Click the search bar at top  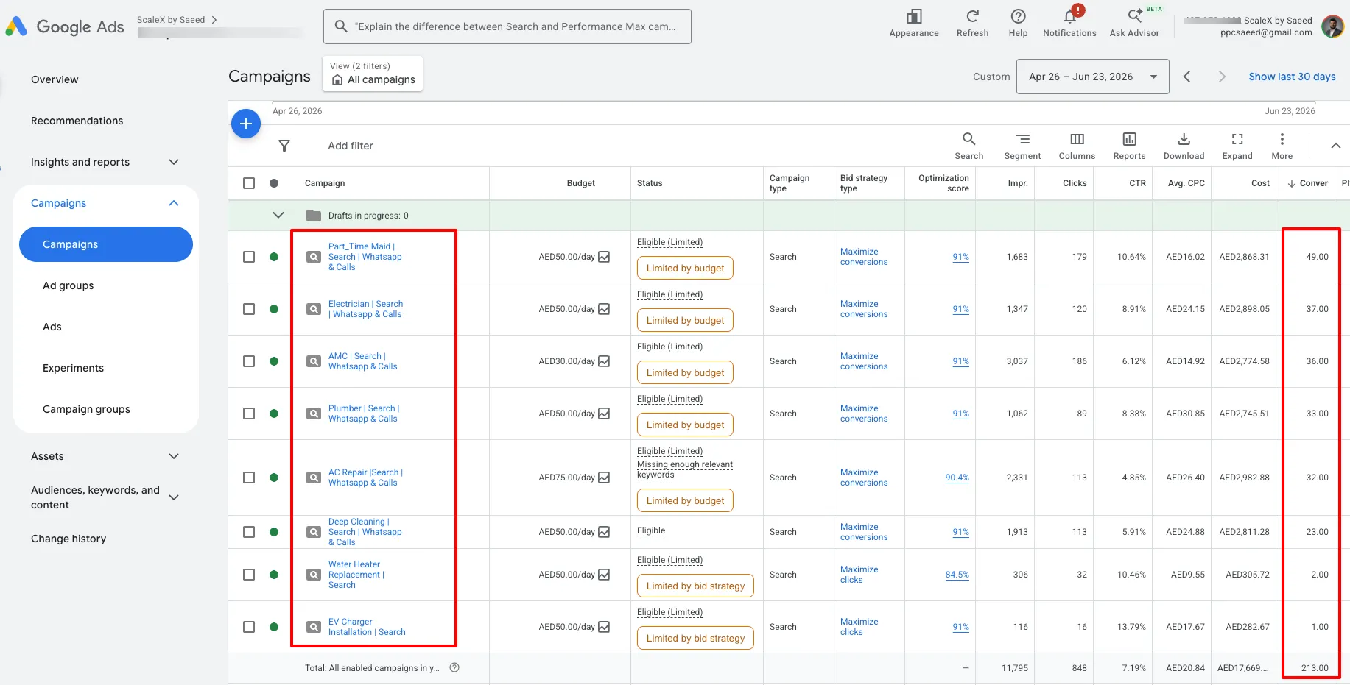pos(507,26)
